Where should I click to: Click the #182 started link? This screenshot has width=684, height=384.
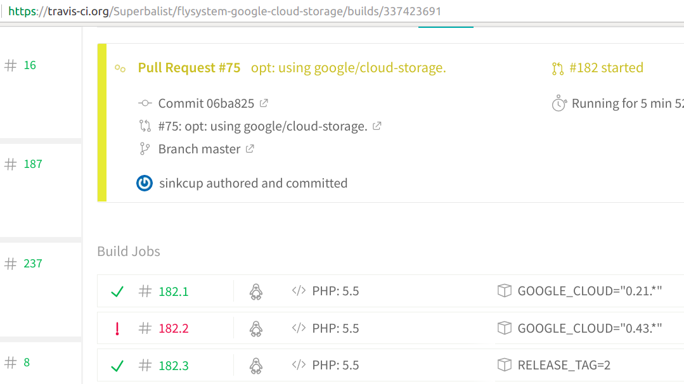click(x=605, y=67)
